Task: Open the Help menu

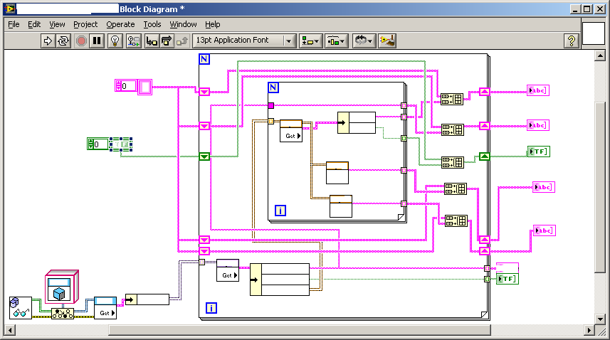Action: pos(212,24)
